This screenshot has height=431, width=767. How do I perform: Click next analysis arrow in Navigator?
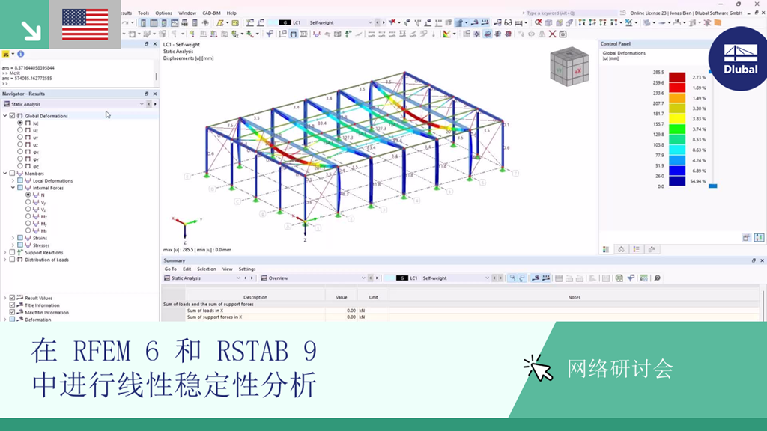[155, 104]
